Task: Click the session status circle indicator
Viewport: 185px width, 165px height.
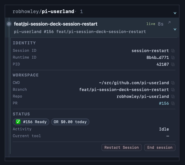Action: (9, 24)
